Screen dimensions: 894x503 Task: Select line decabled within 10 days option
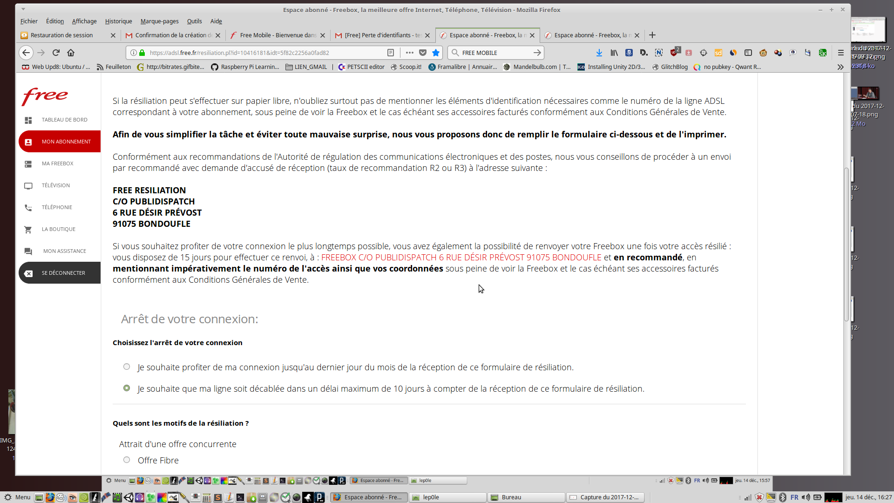pos(127,388)
